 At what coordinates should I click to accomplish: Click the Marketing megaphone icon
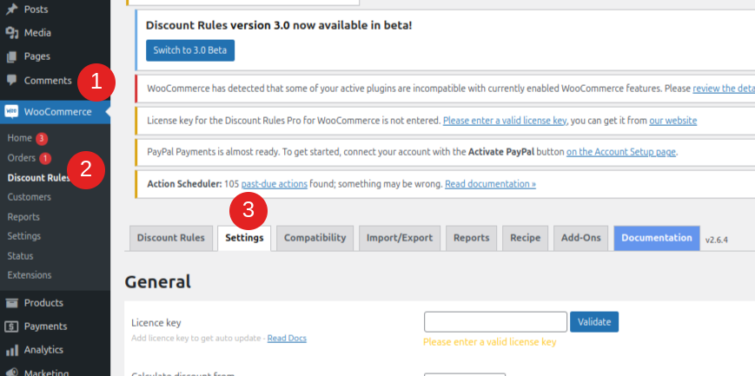[x=11, y=373]
